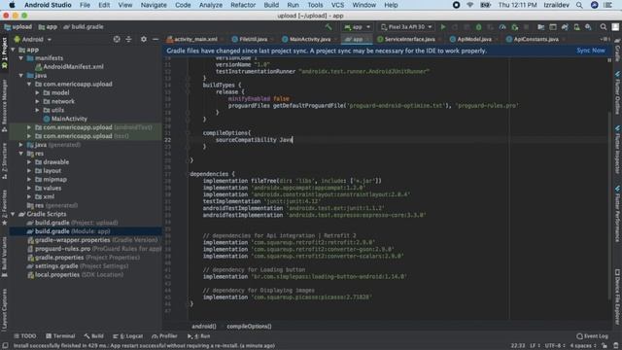Open the AVD Manager icon
622x350 pixels.
576,27
